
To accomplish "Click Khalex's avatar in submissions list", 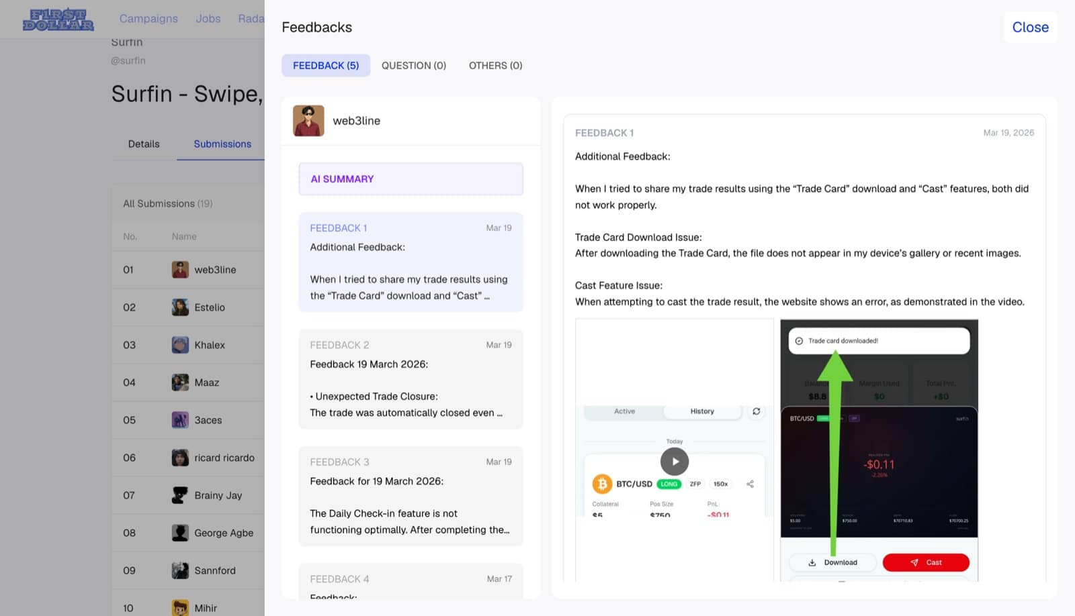I will click(180, 345).
